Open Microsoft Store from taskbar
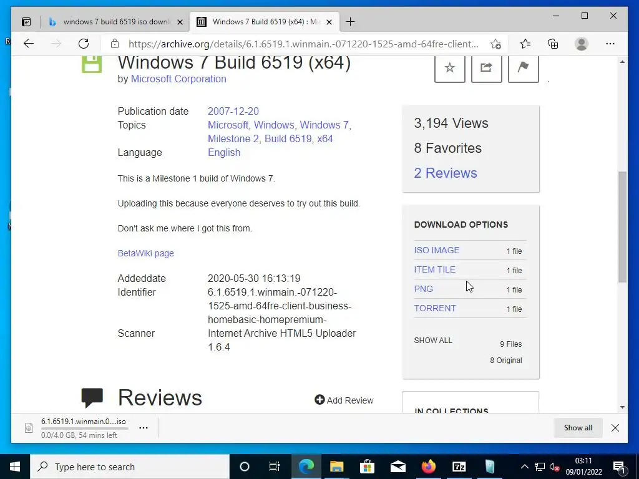The image size is (639, 479). tap(367, 467)
